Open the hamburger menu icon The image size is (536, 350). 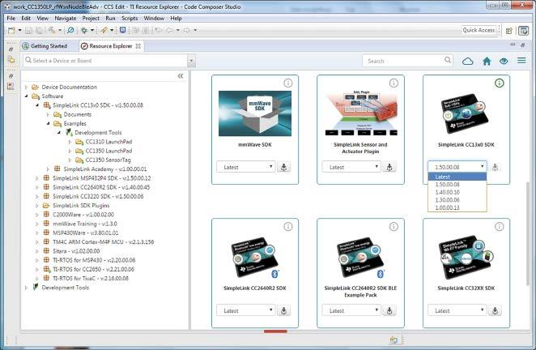click(x=521, y=61)
